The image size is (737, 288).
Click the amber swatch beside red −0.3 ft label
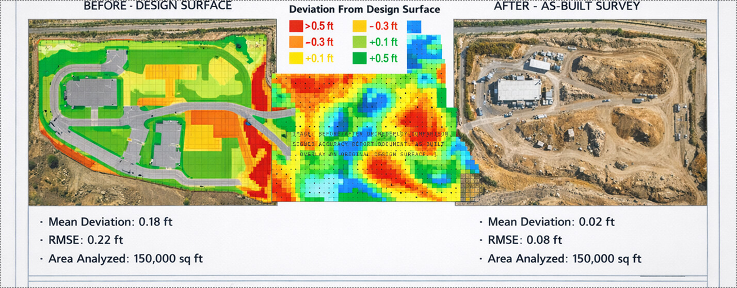point(360,26)
